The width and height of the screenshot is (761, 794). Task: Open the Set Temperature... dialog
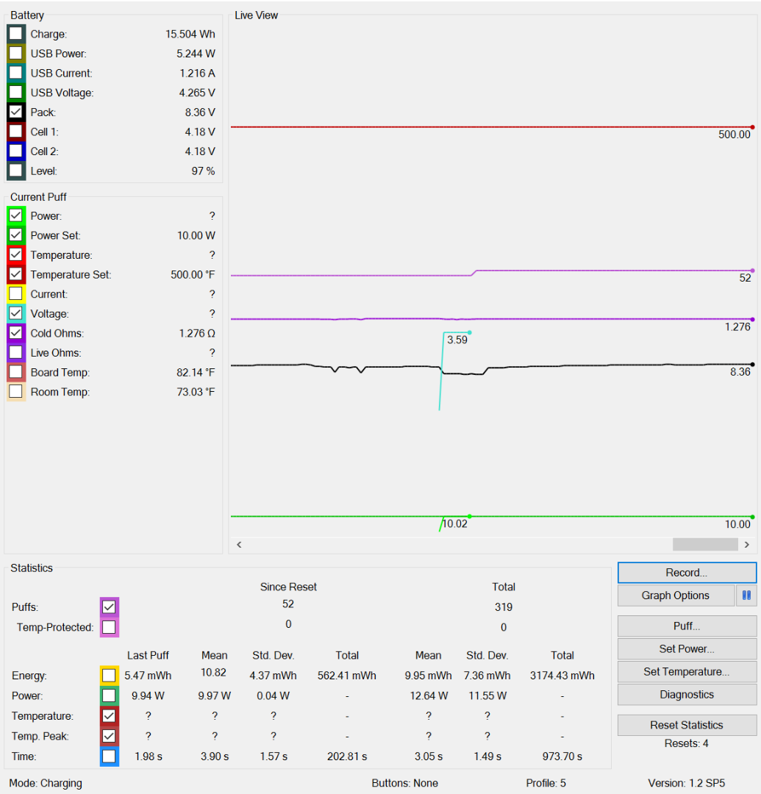(687, 672)
